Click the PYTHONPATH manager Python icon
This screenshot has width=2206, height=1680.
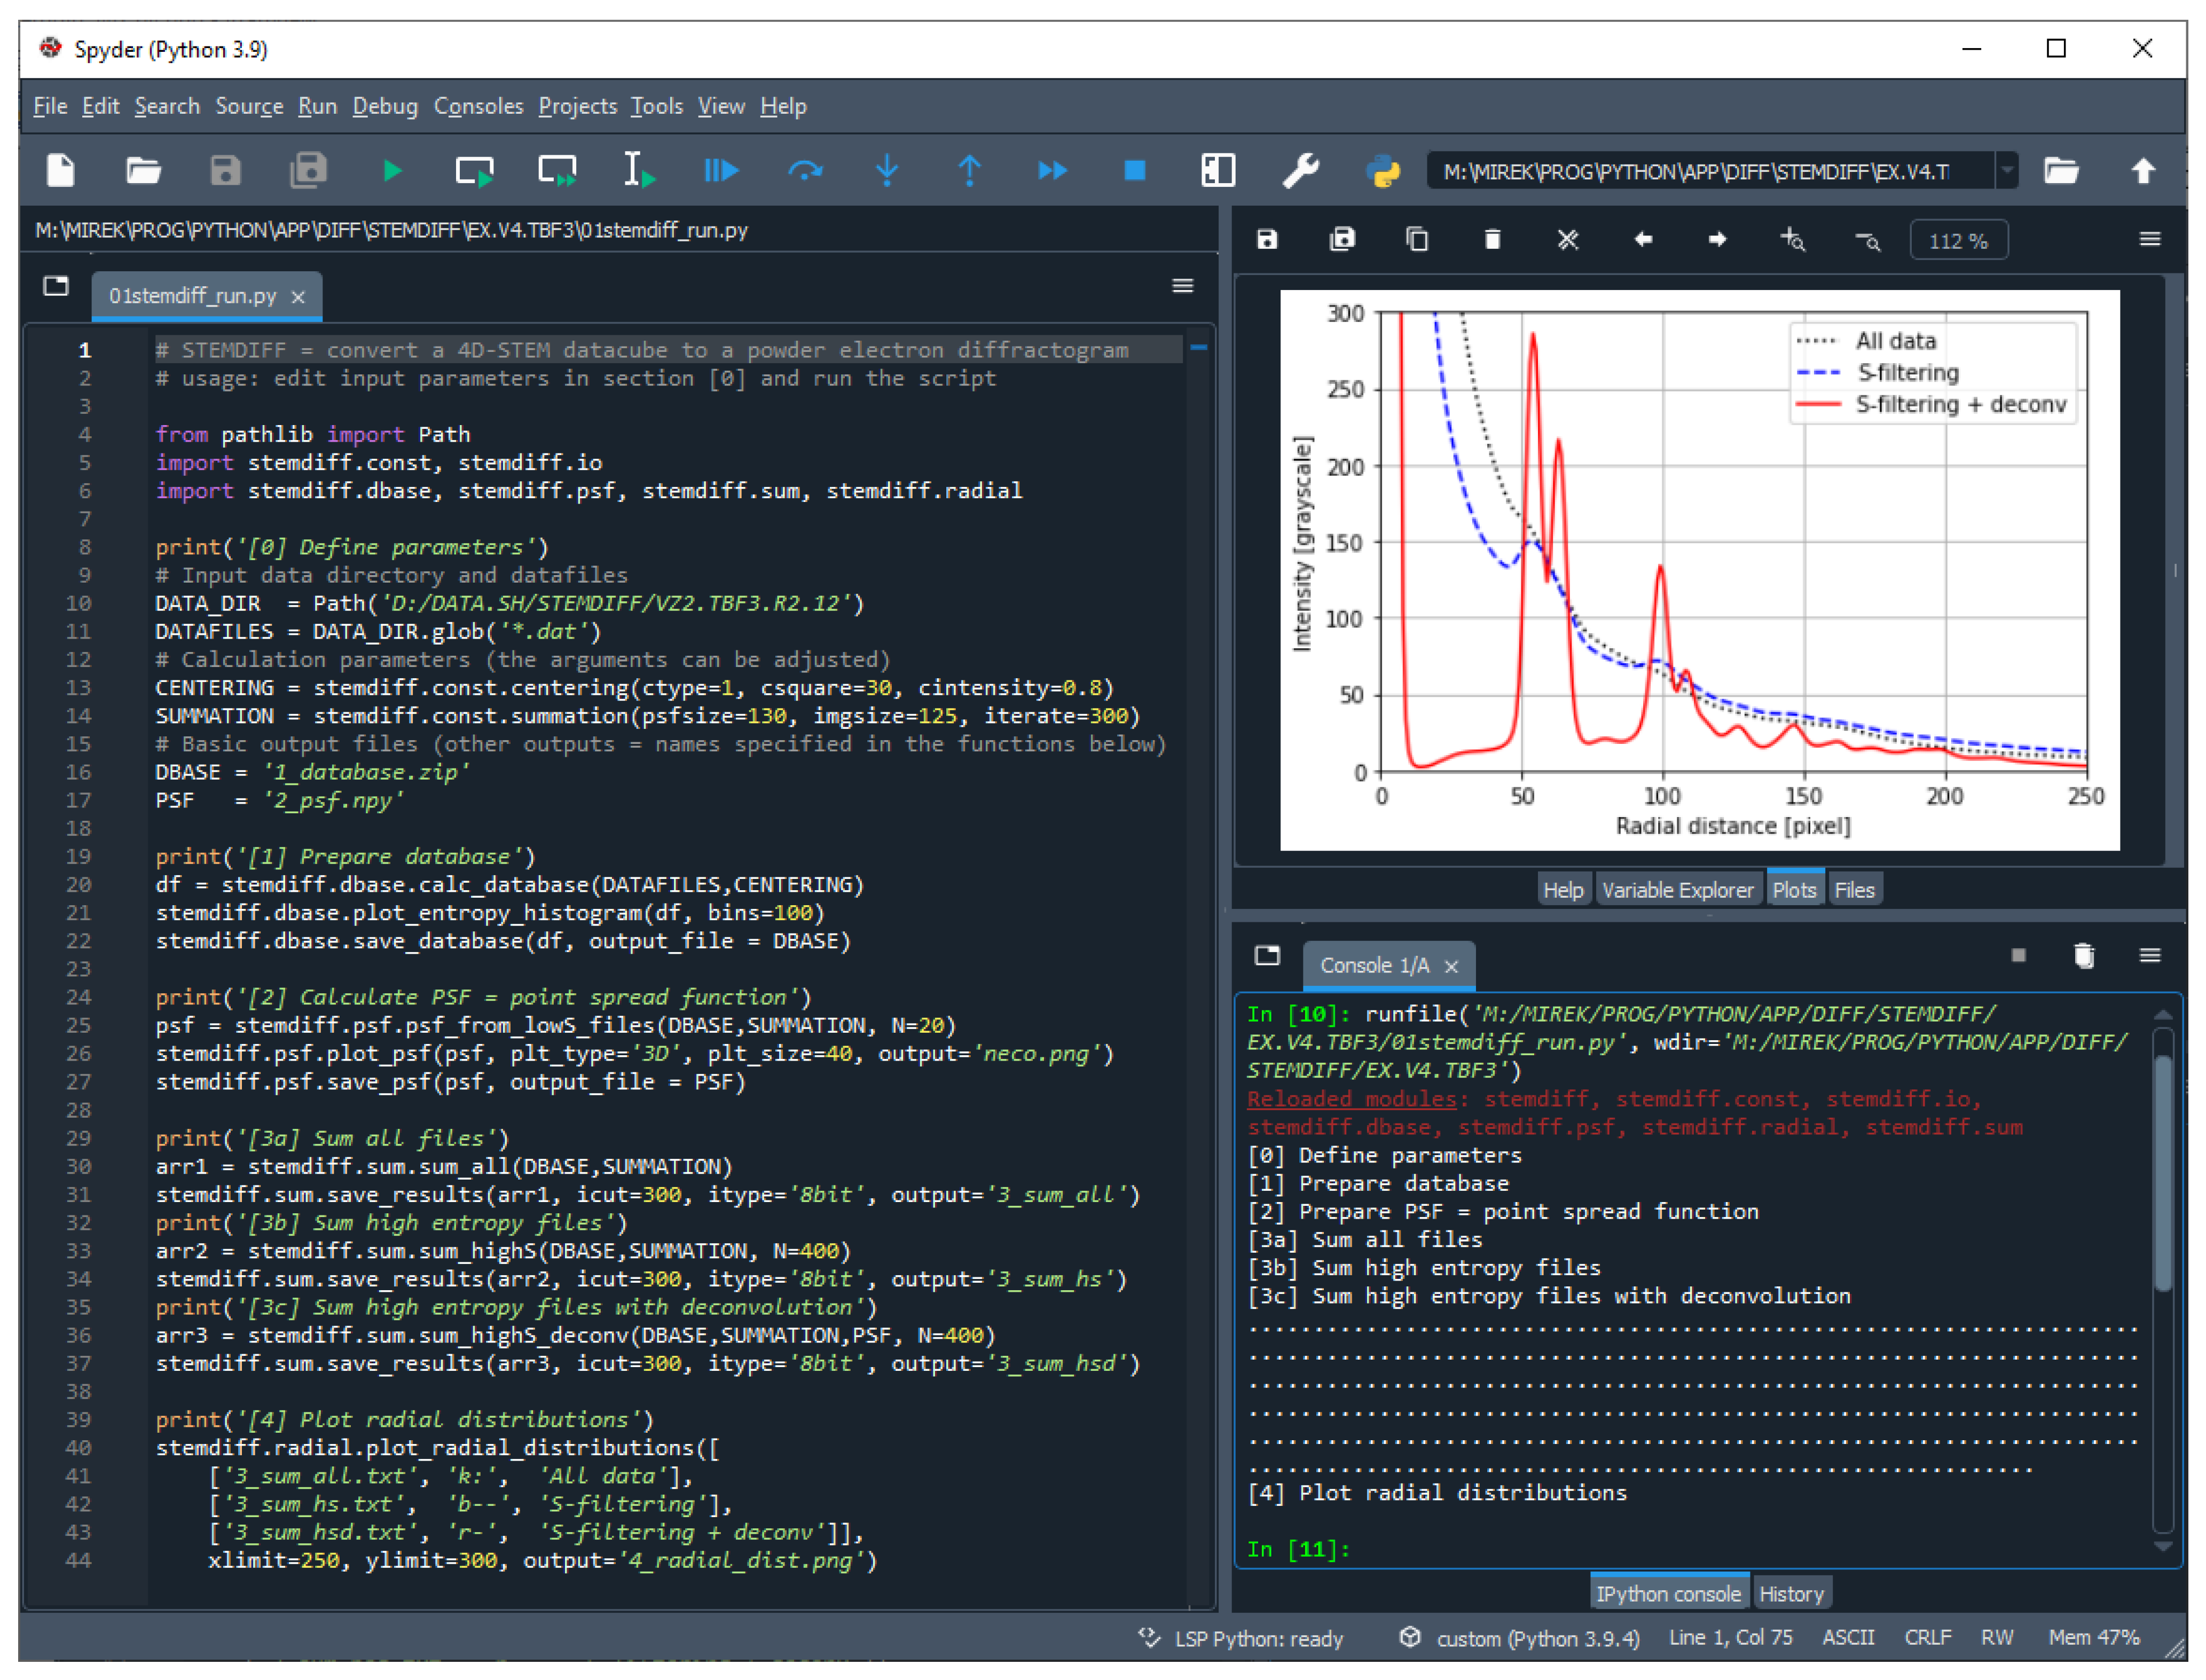(x=1383, y=171)
